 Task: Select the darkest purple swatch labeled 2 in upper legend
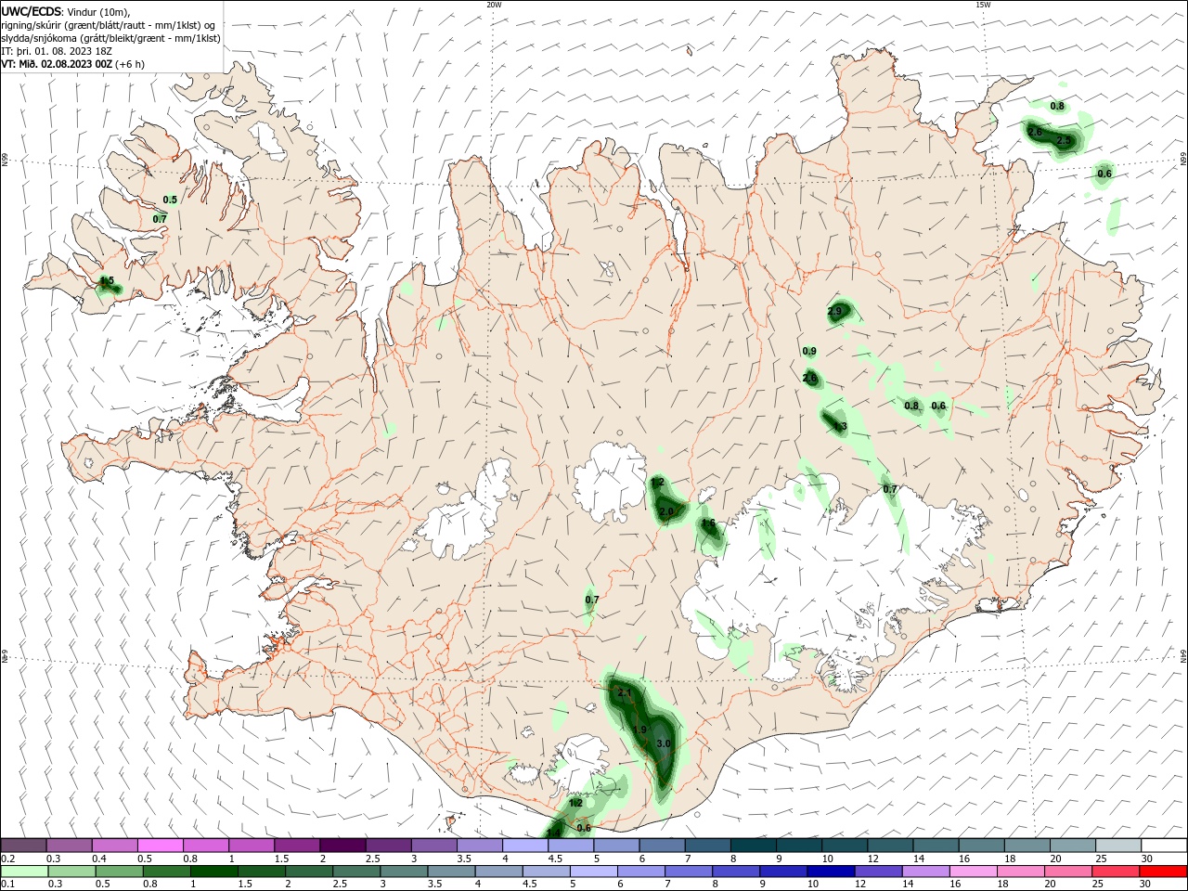pyautogui.click(x=342, y=846)
